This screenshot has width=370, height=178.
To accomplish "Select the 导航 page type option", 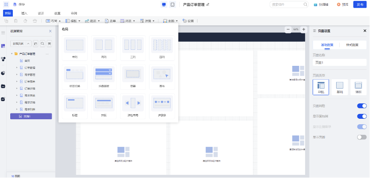I will point(321,87).
